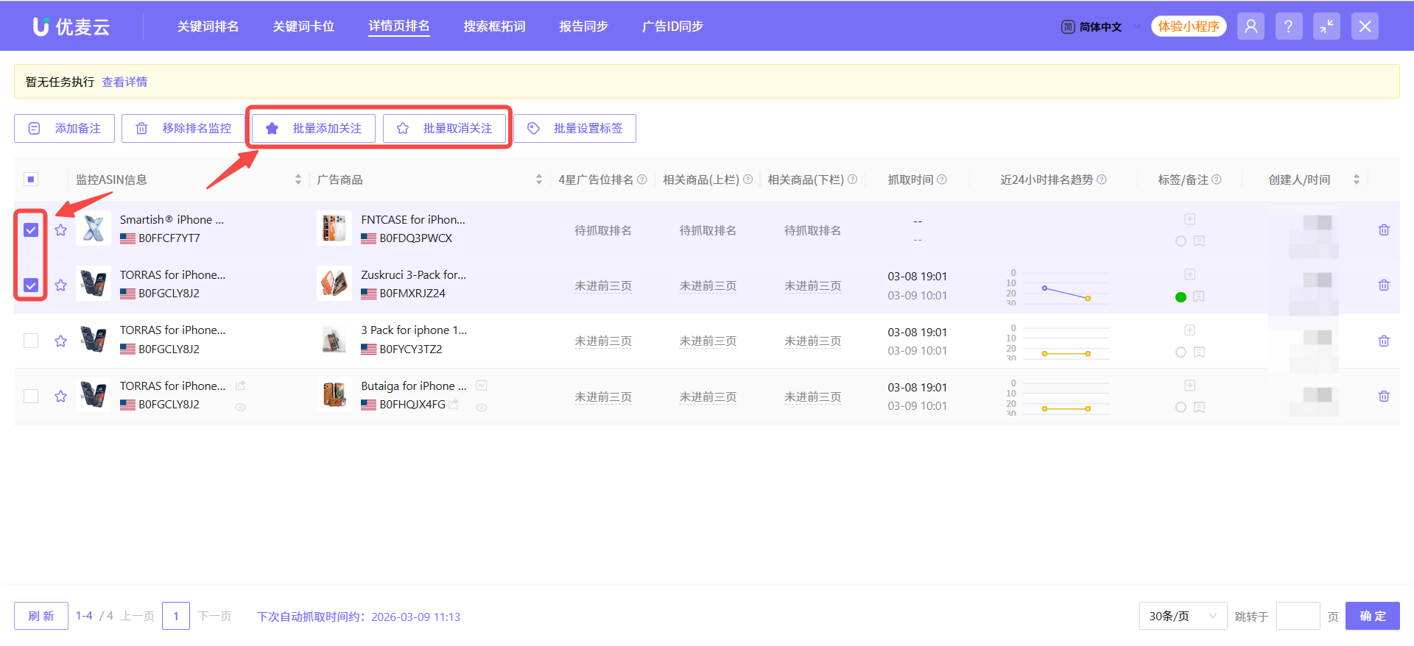
Task: Open the 30条/页 page size dropdown
Action: pos(1182,616)
